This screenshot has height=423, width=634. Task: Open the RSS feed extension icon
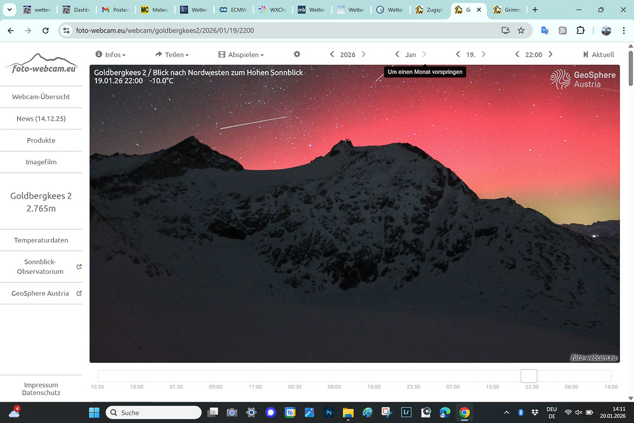coord(562,30)
